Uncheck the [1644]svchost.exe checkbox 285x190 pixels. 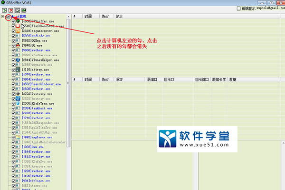(13, 152)
